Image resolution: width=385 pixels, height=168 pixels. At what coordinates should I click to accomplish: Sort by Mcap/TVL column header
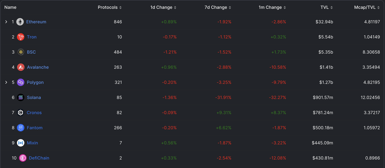pos(367,7)
